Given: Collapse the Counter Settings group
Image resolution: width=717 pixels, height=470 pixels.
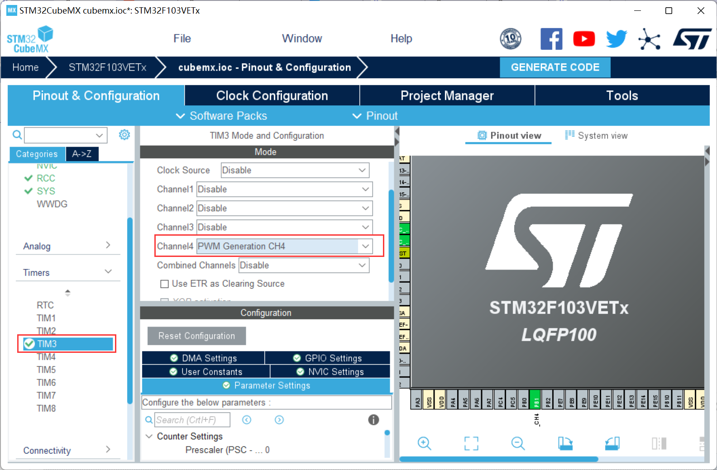Looking at the screenshot, I should 149,437.
